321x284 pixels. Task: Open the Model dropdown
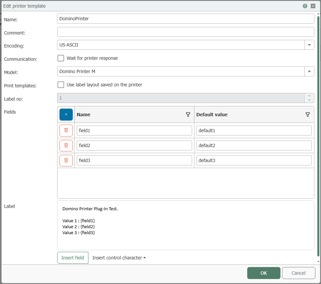pyautogui.click(x=309, y=71)
